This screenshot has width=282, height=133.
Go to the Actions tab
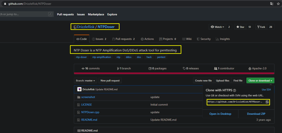coord(147,39)
